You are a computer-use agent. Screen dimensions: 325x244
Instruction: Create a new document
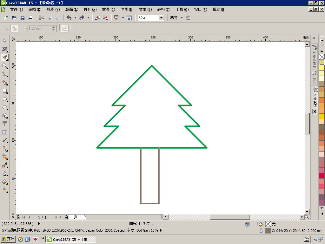point(6,18)
